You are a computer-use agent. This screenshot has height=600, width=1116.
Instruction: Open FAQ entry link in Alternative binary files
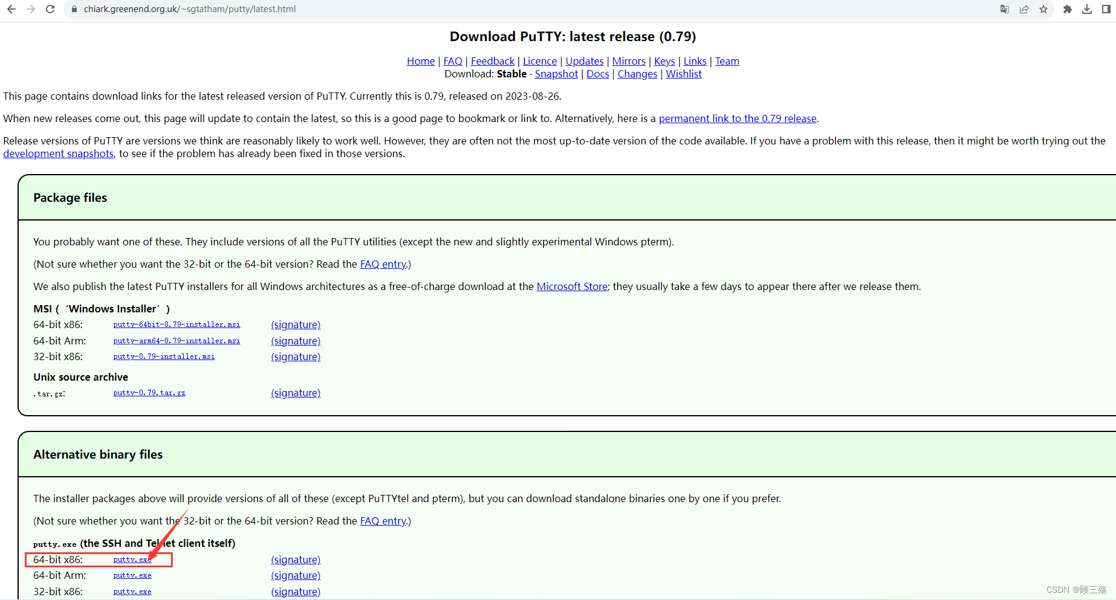(384, 521)
